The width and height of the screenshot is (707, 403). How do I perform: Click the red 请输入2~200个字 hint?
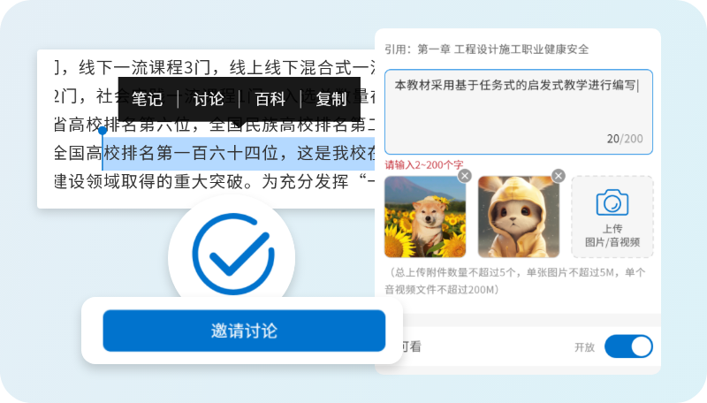(x=424, y=164)
